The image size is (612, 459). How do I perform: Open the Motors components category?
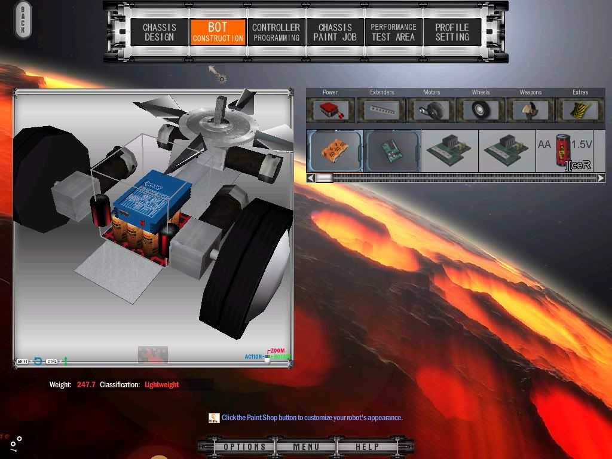coord(432,110)
